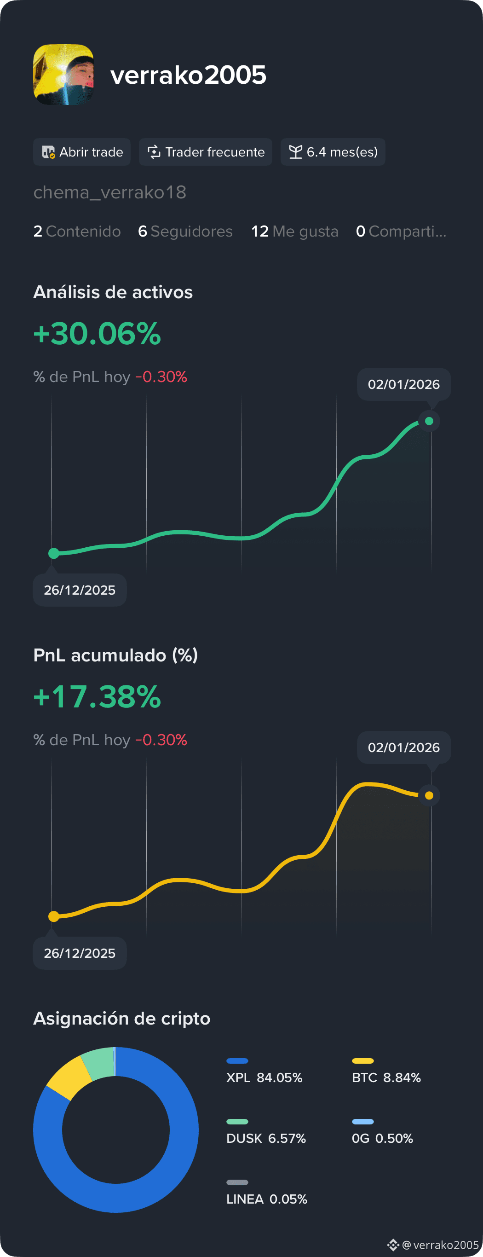Image resolution: width=483 pixels, height=1257 pixels.
Task: Select the yellow endpoint on PnL chart
Action: 429,795
